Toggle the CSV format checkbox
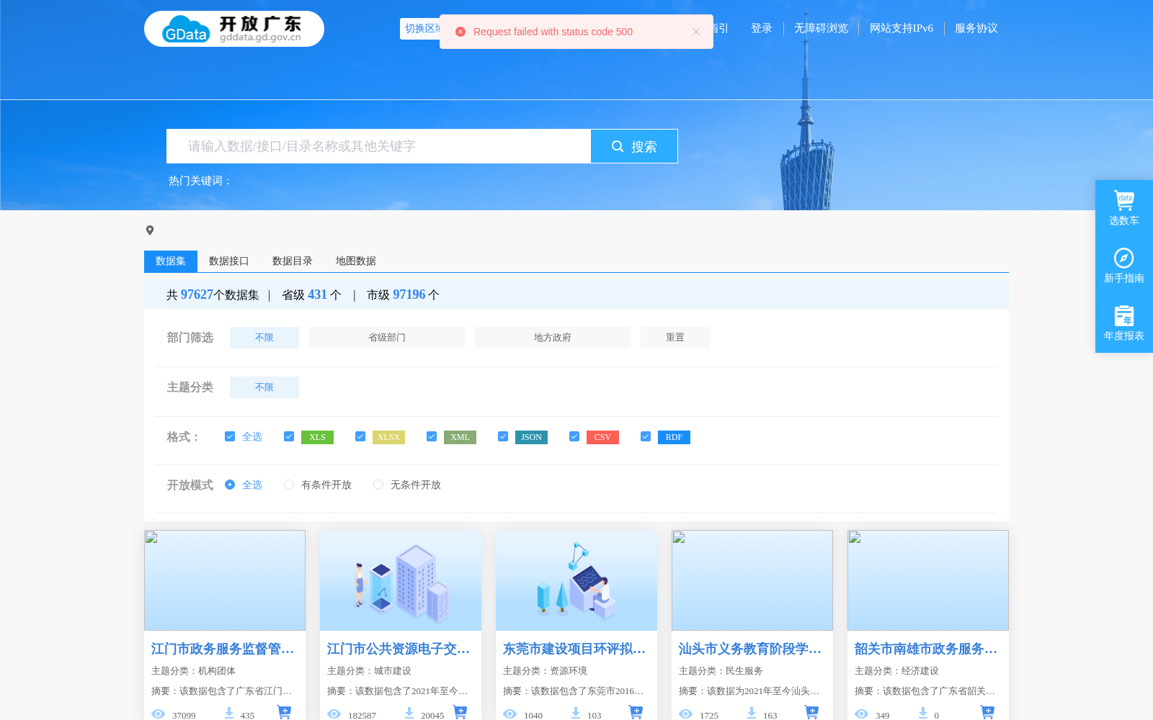Viewport: 1153px width, 720px height. (x=574, y=436)
